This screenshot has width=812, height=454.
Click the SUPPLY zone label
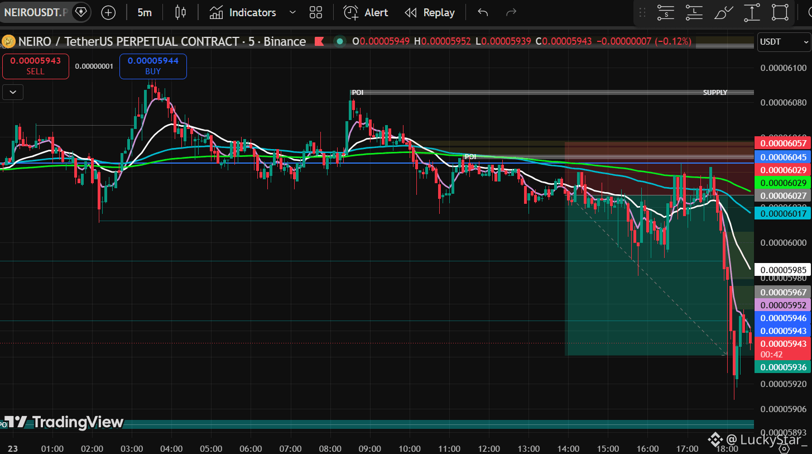(715, 92)
